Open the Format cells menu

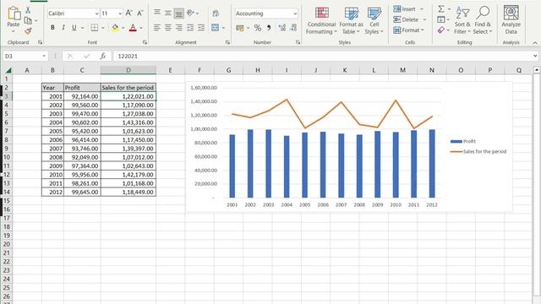pyautogui.click(x=409, y=30)
